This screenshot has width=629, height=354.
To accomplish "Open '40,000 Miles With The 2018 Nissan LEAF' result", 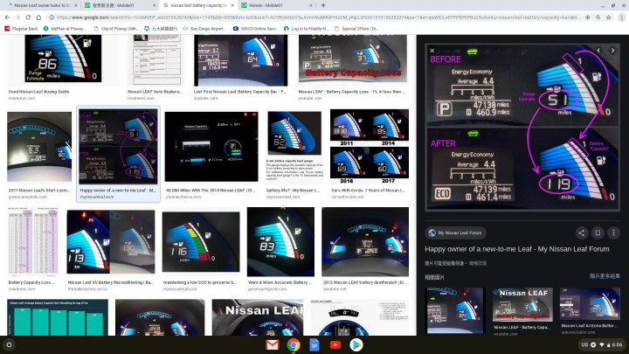I will click(x=211, y=147).
